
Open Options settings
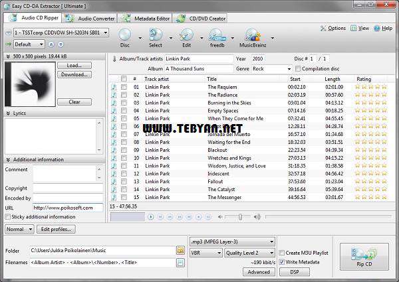tap(333, 28)
